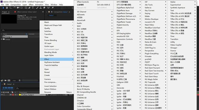199x110 pixels.
Task: Open the File menu
Action: [2, 5]
